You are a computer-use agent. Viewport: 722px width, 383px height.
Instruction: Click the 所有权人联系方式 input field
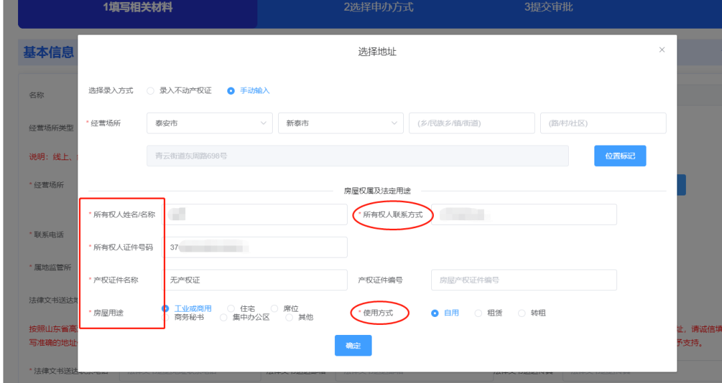click(x=524, y=214)
